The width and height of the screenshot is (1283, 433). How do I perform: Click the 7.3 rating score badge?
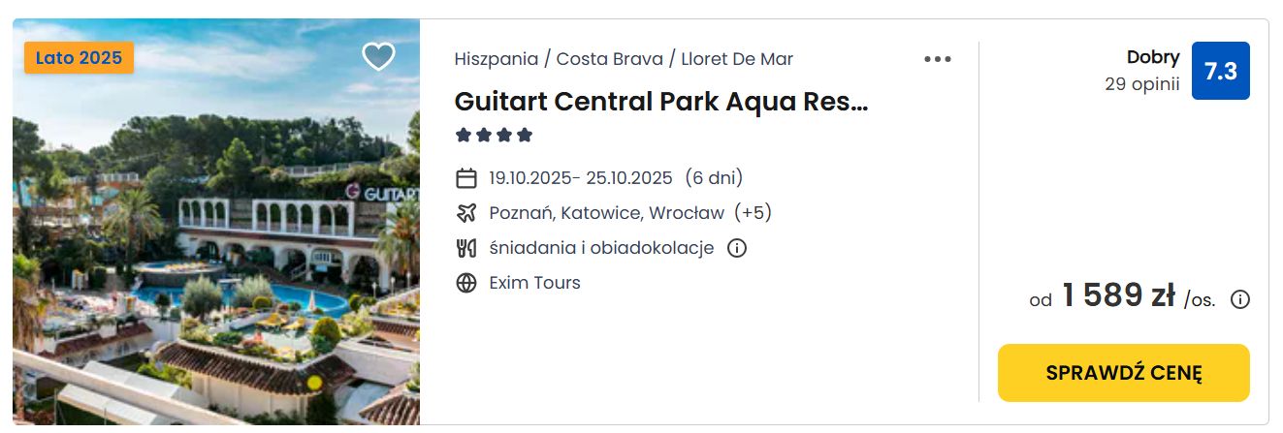pyautogui.click(x=1220, y=71)
